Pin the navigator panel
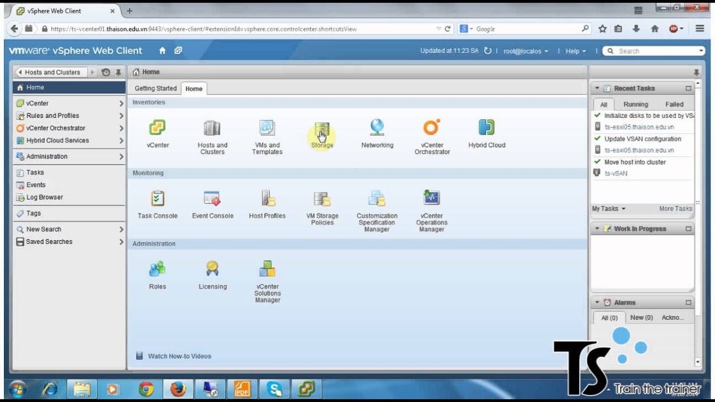 pos(118,72)
